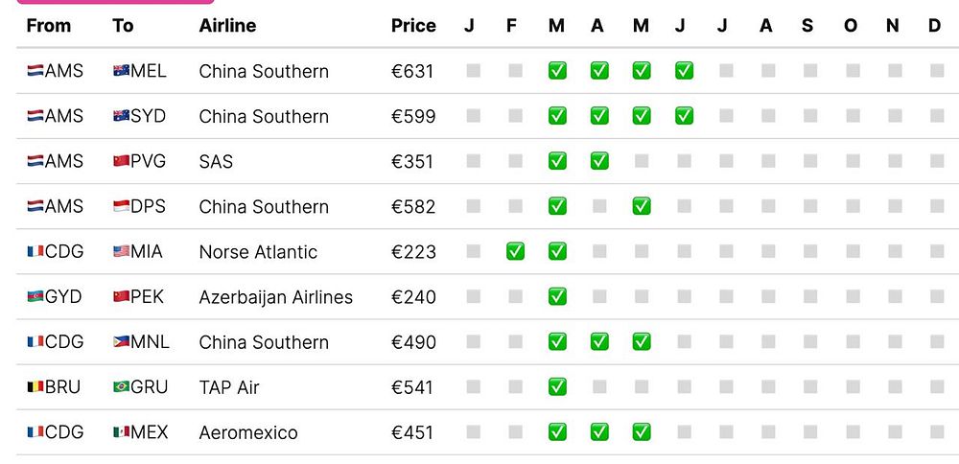Click the Mexican flag beside MEX
This screenshot has width=959, height=464.
point(121,432)
